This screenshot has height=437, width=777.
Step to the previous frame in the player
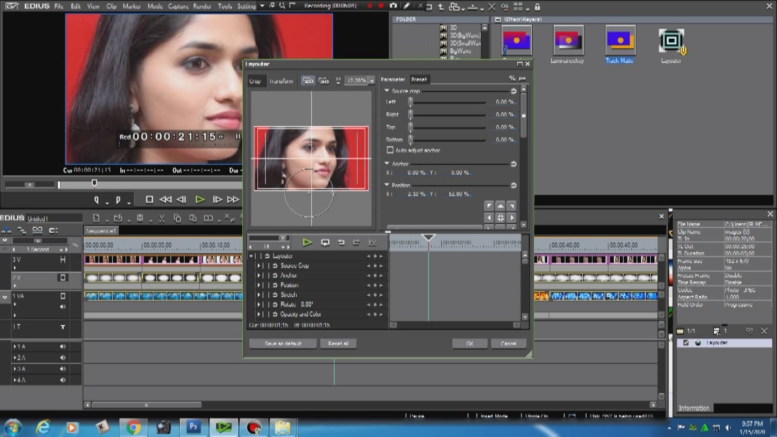point(181,200)
